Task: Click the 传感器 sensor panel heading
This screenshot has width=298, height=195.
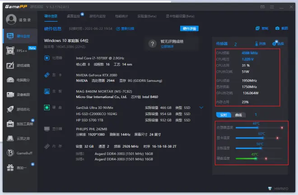Action: [222, 44]
